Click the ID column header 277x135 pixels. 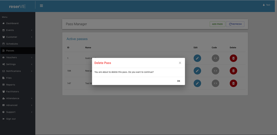(68, 47)
